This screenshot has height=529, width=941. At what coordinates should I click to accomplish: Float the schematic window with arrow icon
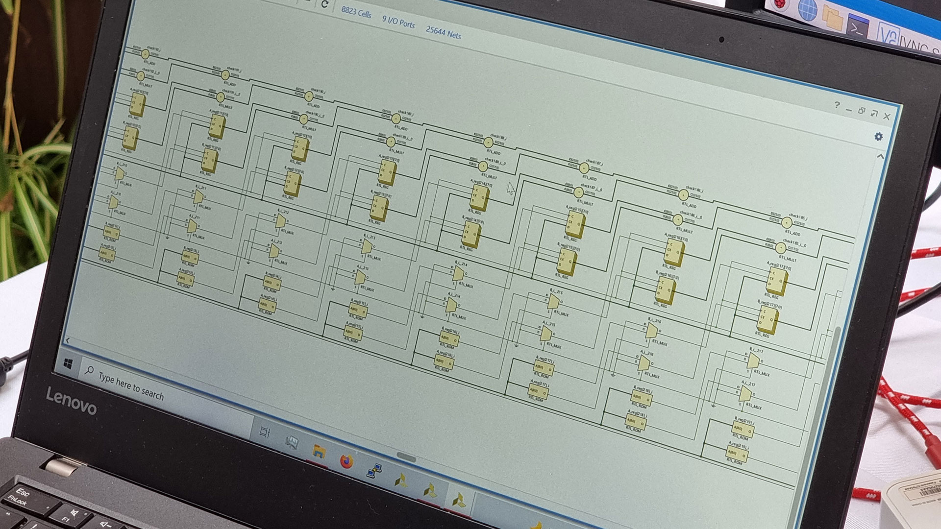pyautogui.click(x=874, y=113)
